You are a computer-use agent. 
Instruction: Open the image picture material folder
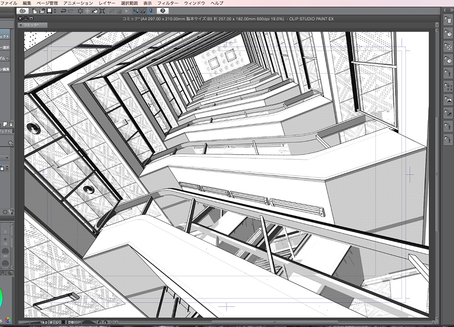coord(448,100)
